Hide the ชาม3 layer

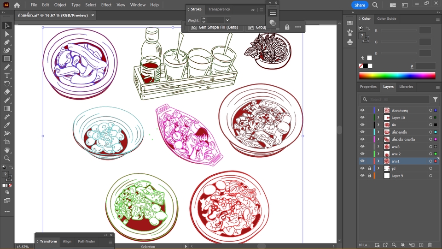(362, 147)
